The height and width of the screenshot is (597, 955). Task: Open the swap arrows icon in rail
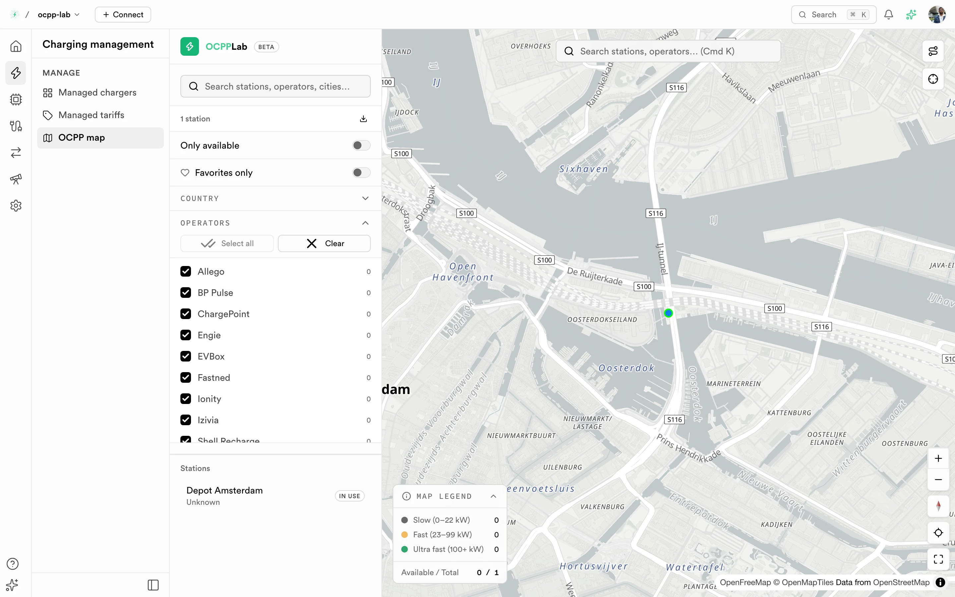[x=16, y=153]
